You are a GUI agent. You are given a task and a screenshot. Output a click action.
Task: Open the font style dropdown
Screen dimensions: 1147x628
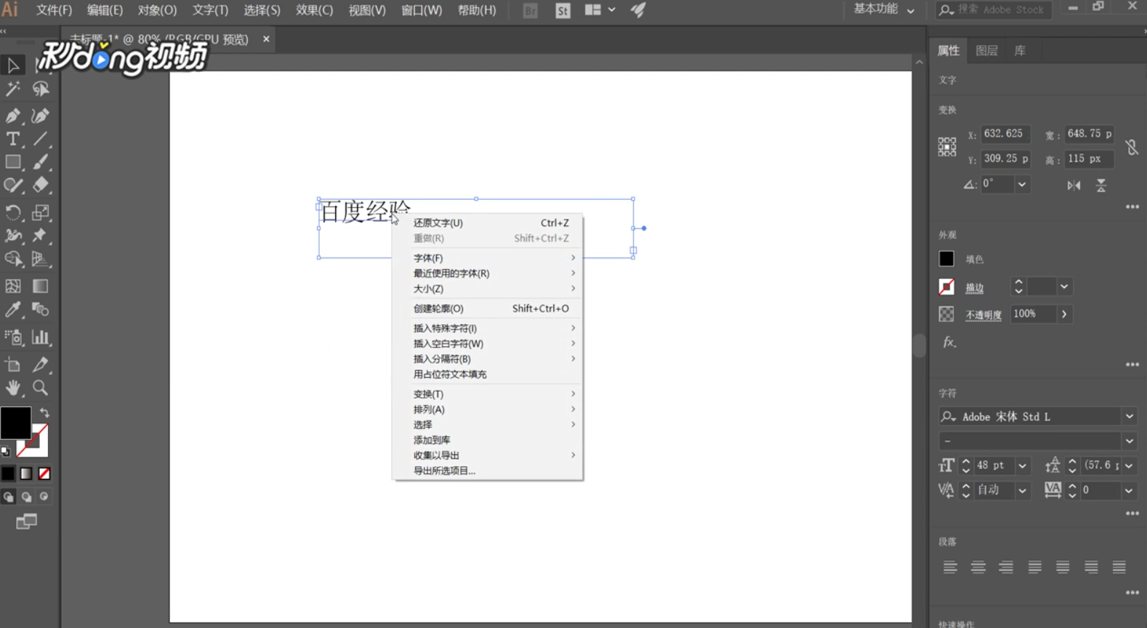[1130, 441]
